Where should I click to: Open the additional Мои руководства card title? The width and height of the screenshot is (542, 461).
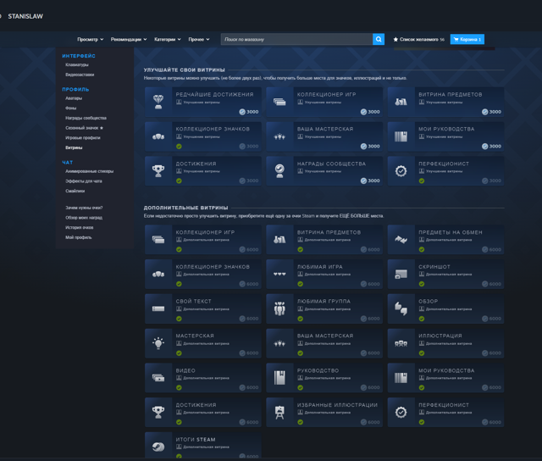446,370
